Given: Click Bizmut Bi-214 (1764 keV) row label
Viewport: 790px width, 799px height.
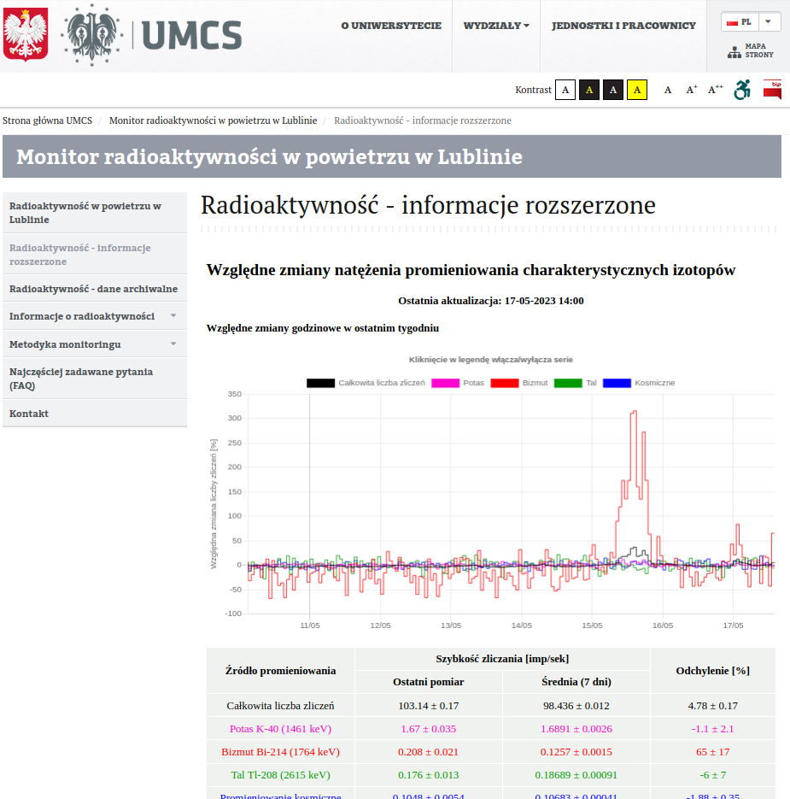Looking at the screenshot, I should [x=281, y=752].
